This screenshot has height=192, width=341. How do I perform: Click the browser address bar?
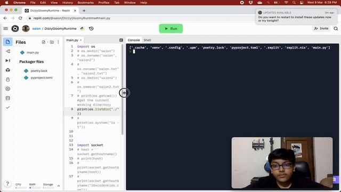click(139, 18)
